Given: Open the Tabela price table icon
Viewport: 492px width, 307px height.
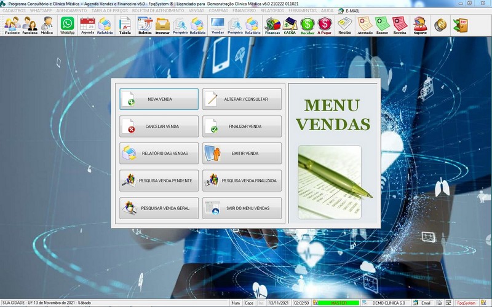Looking at the screenshot, I should pyautogui.click(x=125, y=25).
